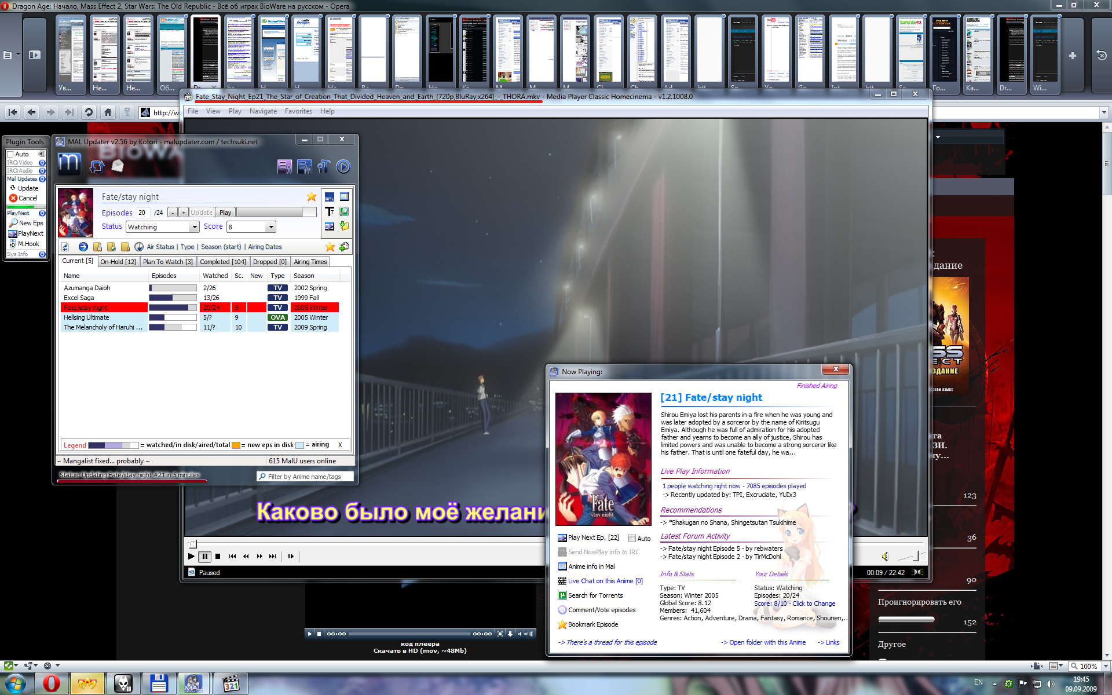
Task: Switch to the Completed [104] tab
Action: tap(223, 262)
